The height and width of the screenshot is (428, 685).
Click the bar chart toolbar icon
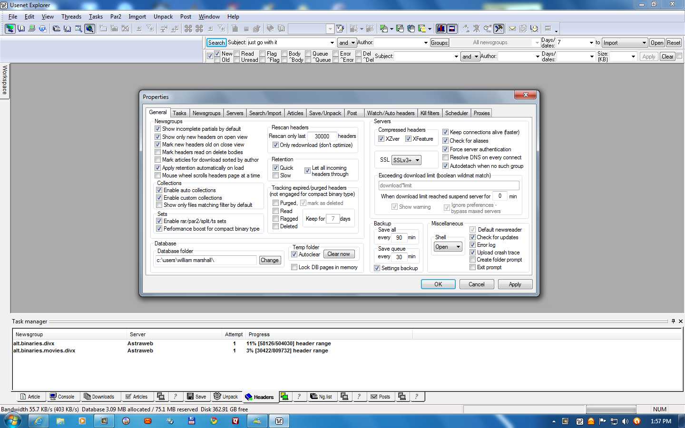tap(441, 29)
